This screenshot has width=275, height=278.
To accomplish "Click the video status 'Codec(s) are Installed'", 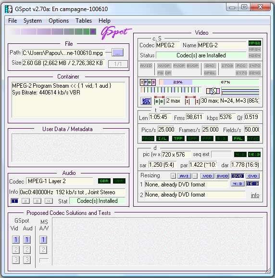I will [201, 55].
